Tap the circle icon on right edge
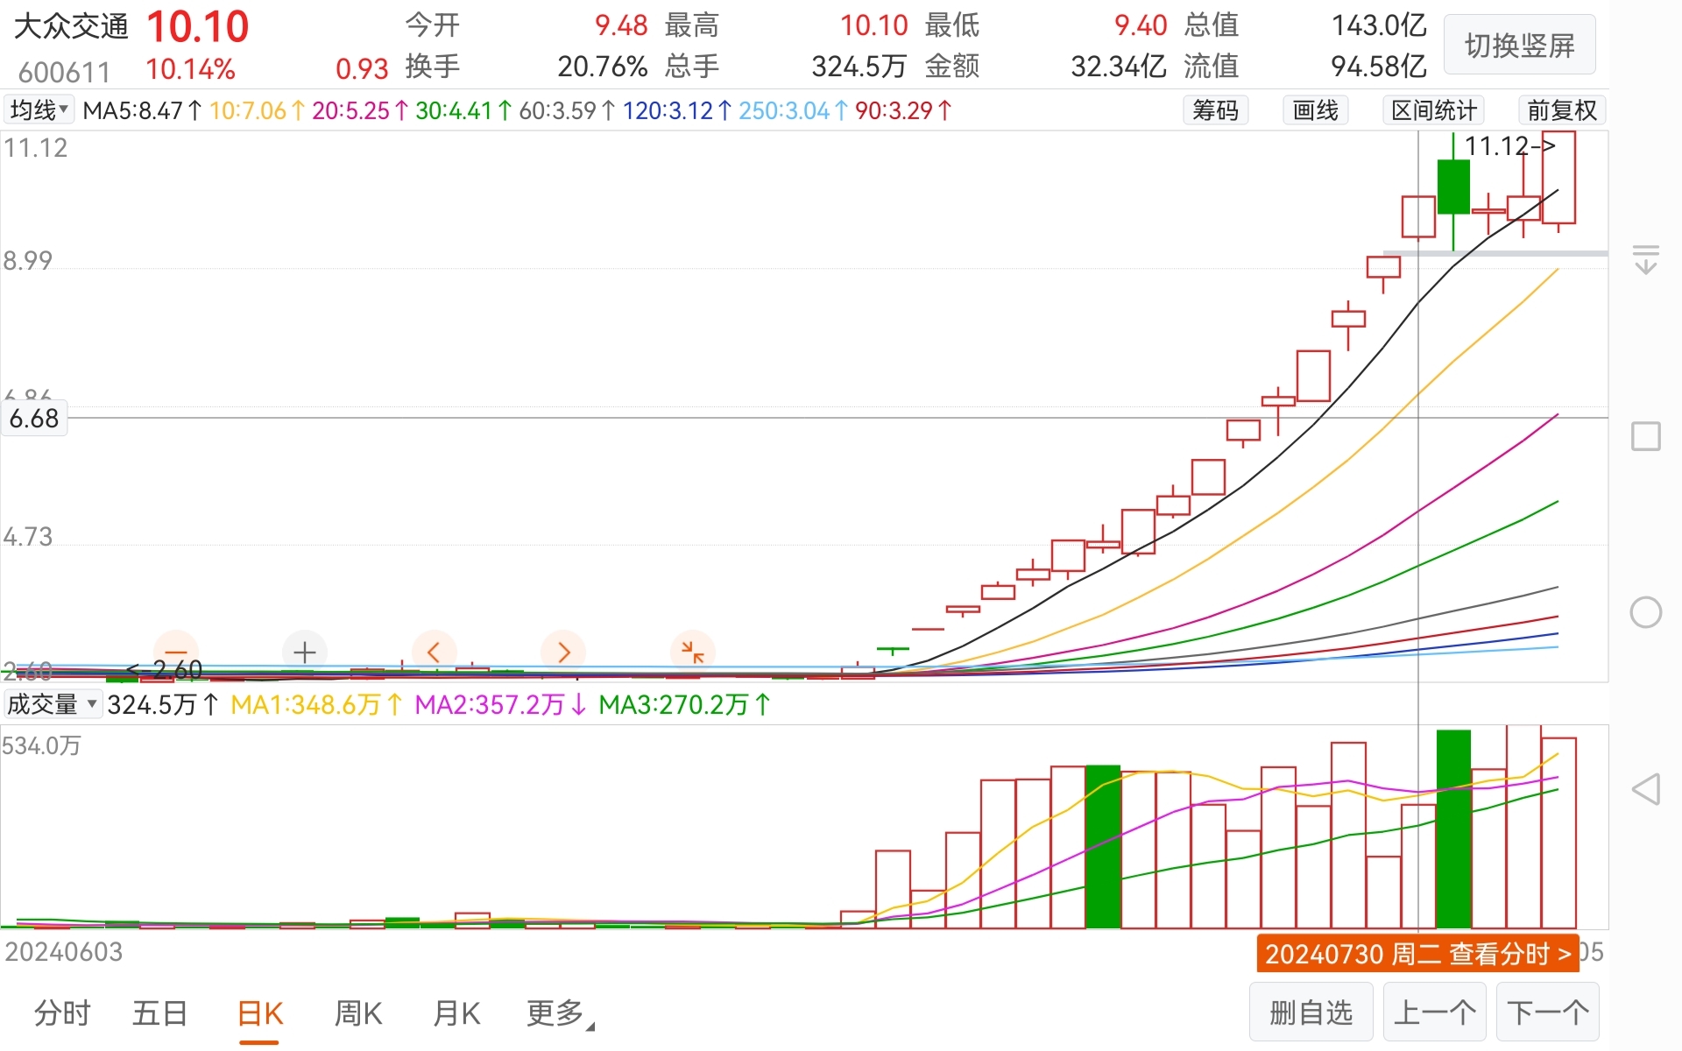The width and height of the screenshot is (1682, 1051). [1645, 612]
